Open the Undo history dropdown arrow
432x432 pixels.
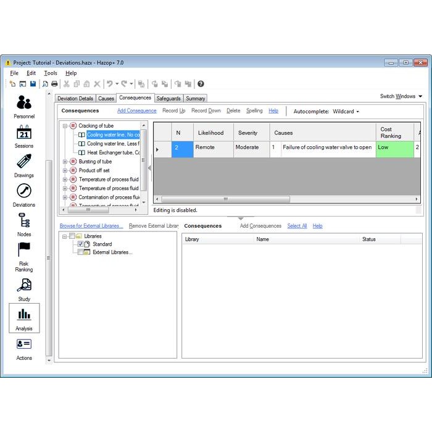click(x=117, y=84)
